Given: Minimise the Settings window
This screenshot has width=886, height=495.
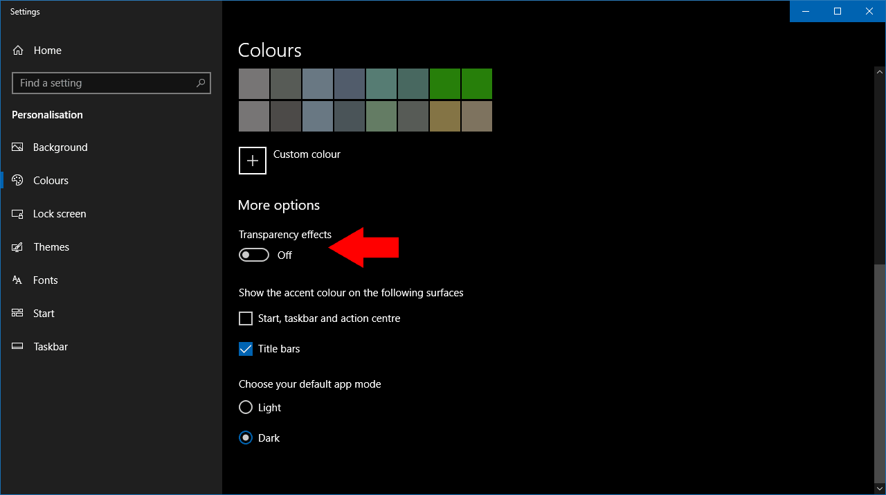Looking at the screenshot, I should (806, 11).
